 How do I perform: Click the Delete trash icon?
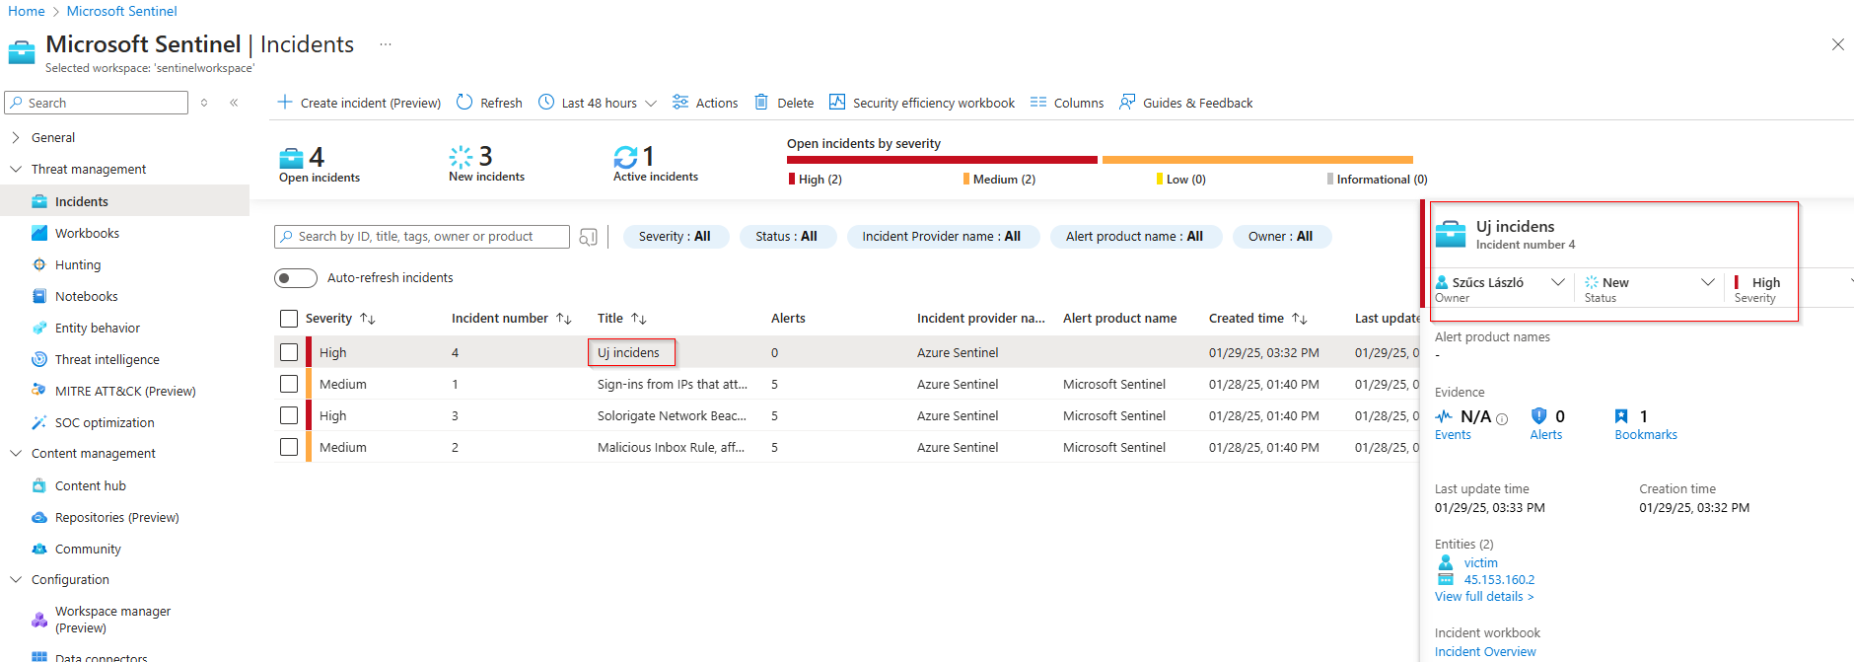(761, 103)
